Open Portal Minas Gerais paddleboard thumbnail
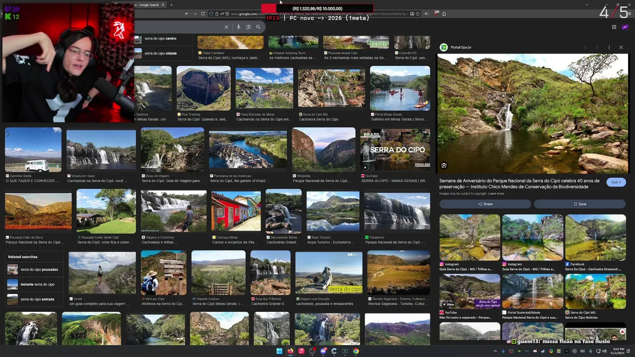This screenshot has width=635, height=357. tap(400, 88)
